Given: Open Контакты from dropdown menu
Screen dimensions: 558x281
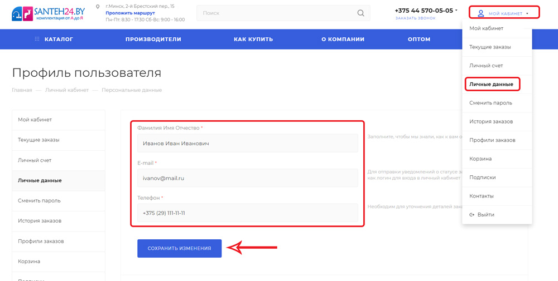Looking at the screenshot, I should coord(497,196).
